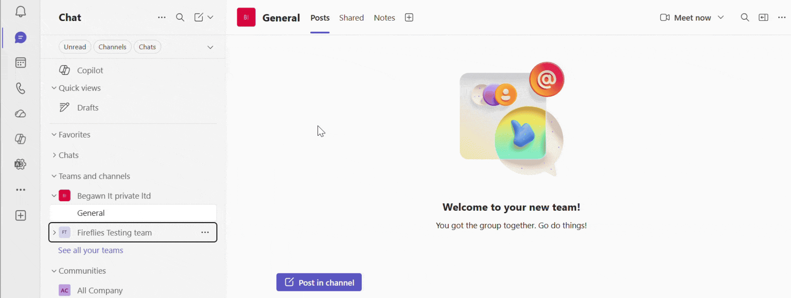Expand the Fireflies Testing team chevron

[54, 233]
